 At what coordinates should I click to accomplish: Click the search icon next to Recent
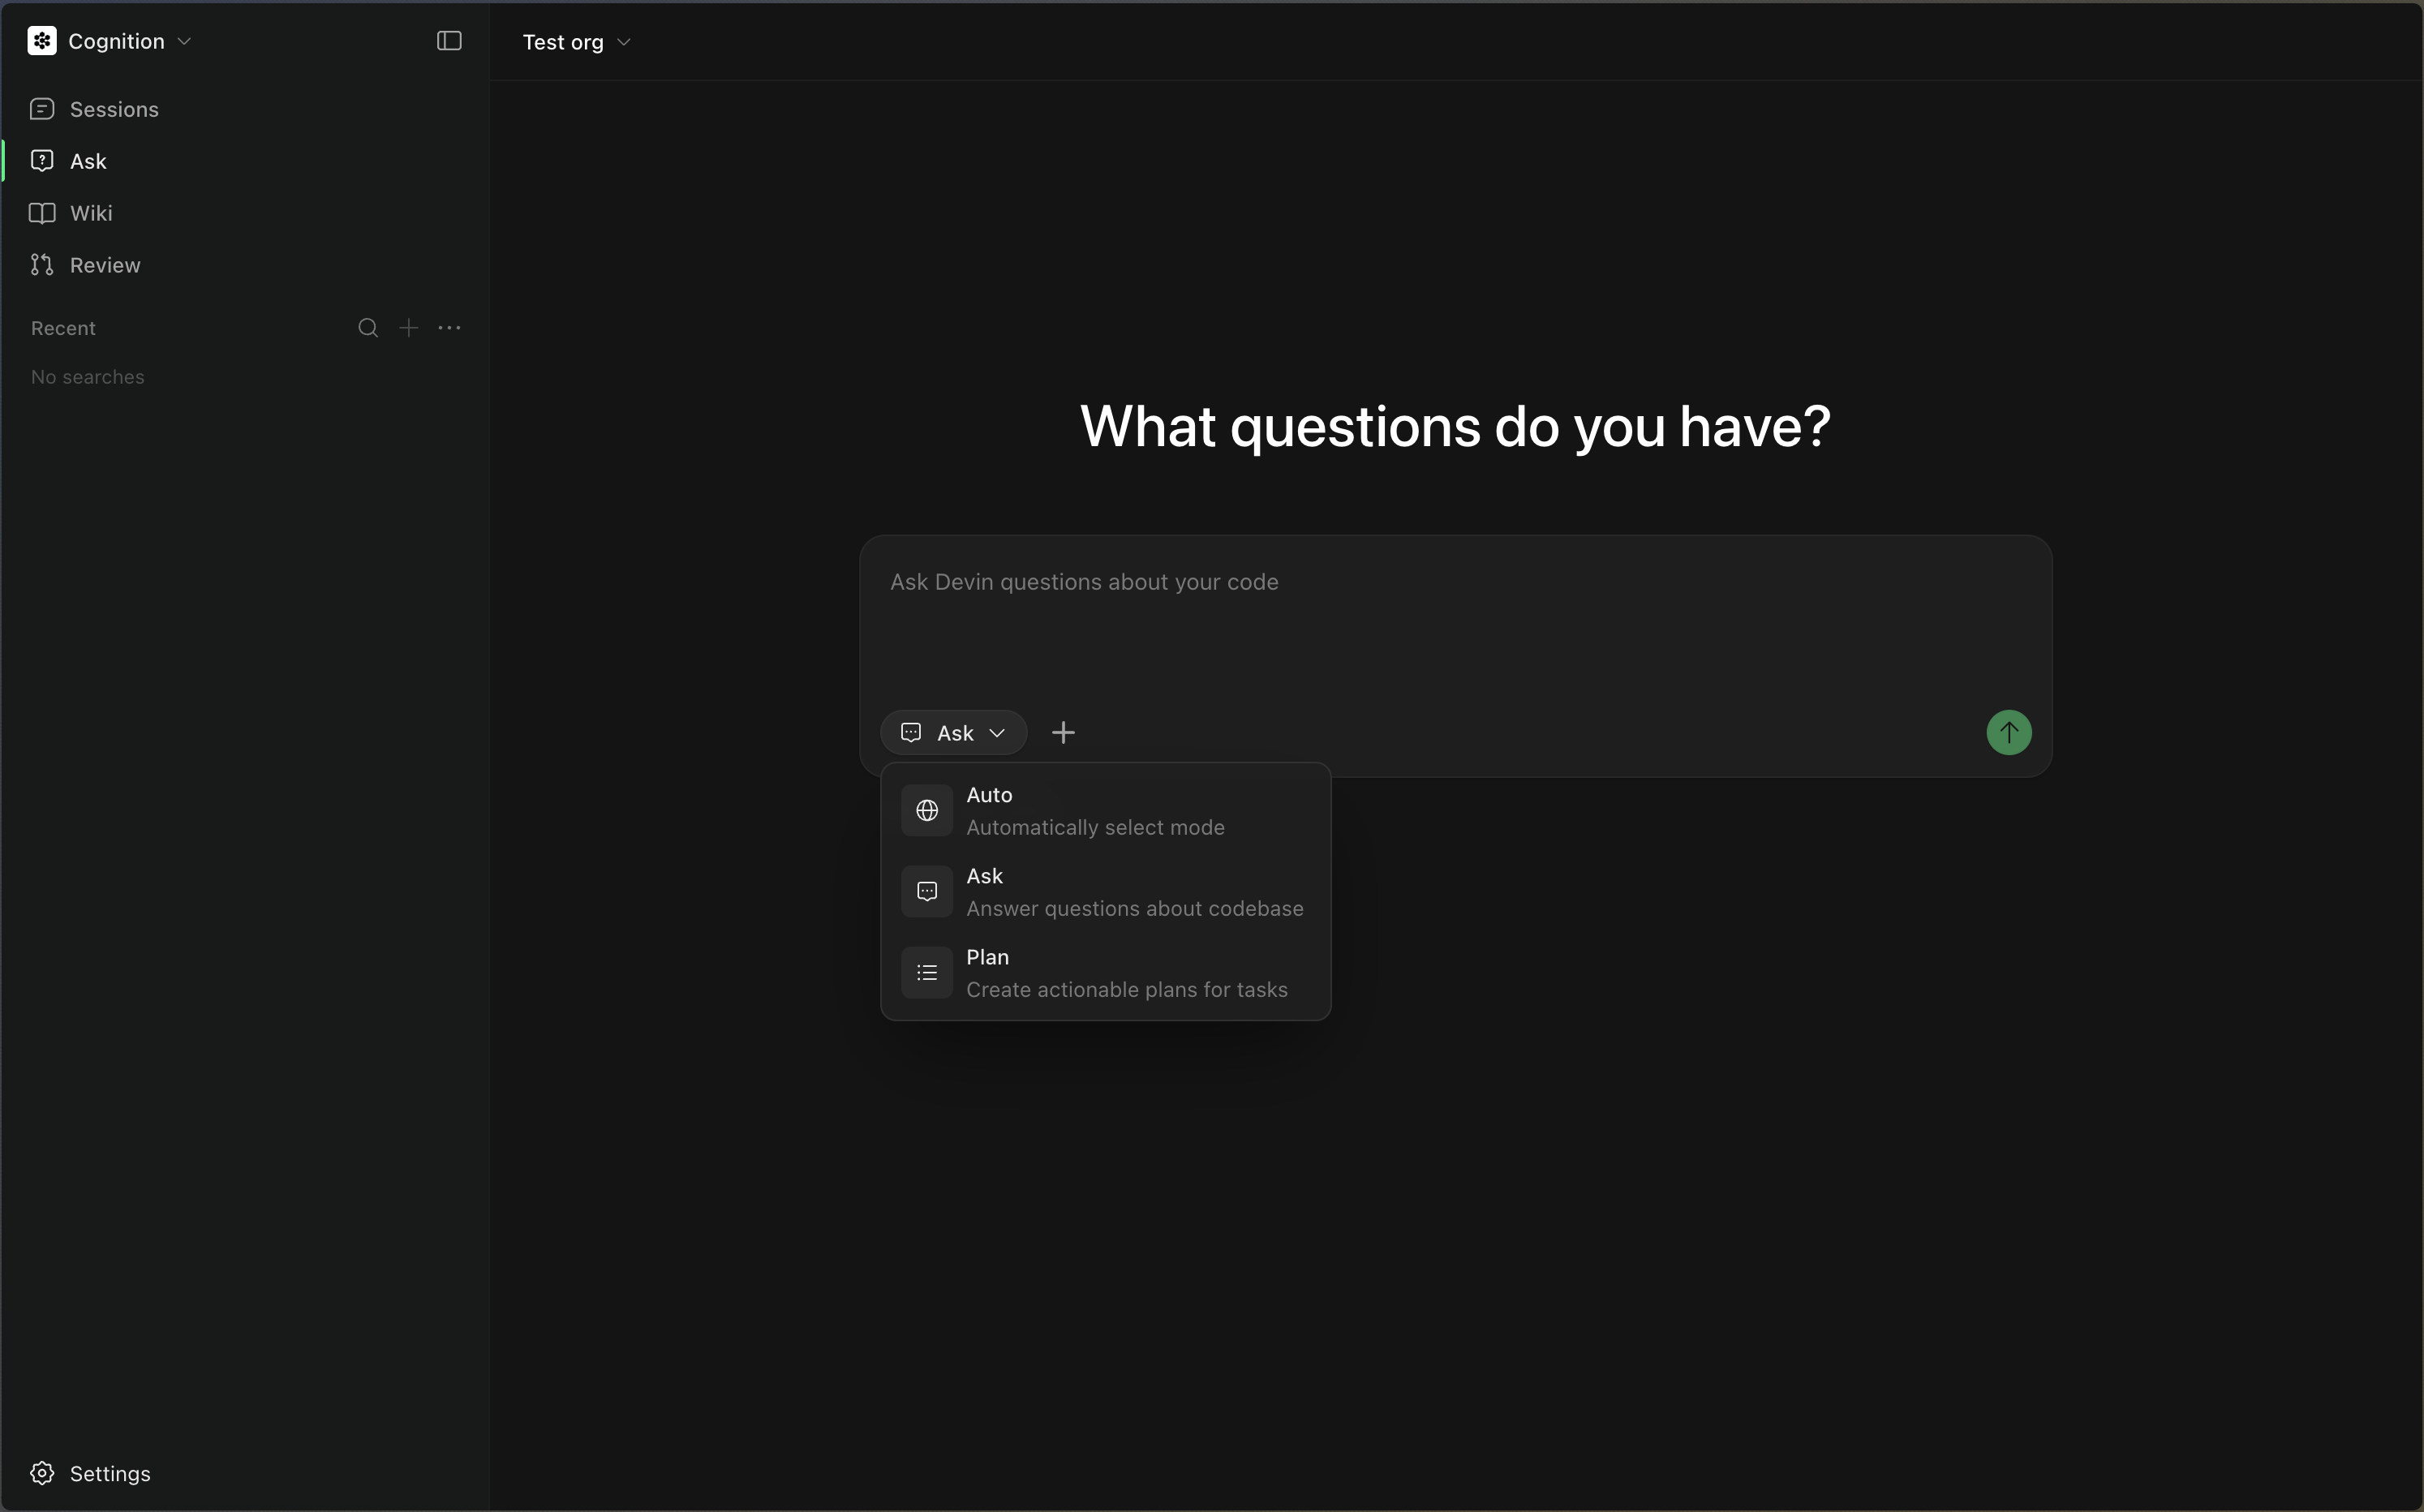click(x=368, y=327)
